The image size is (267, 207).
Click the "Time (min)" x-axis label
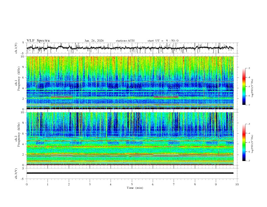click(135, 188)
